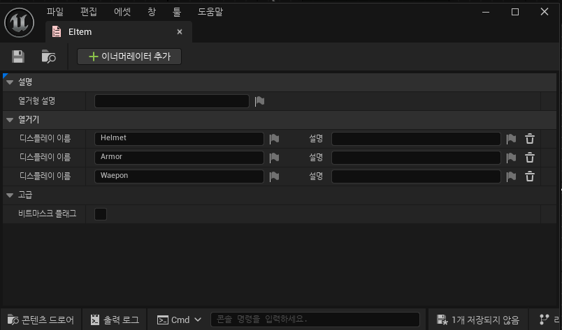Click the Armor display name field
The image size is (562, 330).
(179, 158)
